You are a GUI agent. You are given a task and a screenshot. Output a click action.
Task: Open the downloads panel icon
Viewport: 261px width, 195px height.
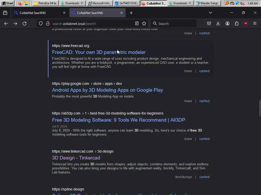(x=218, y=24)
